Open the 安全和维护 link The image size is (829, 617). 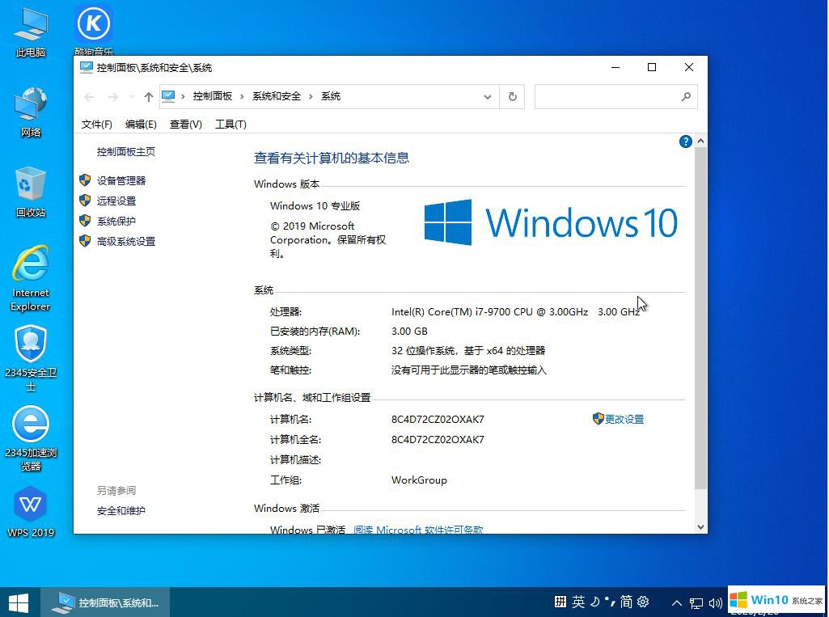click(121, 511)
